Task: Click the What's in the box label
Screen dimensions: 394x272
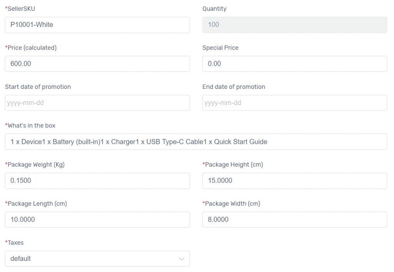Action: (30, 125)
